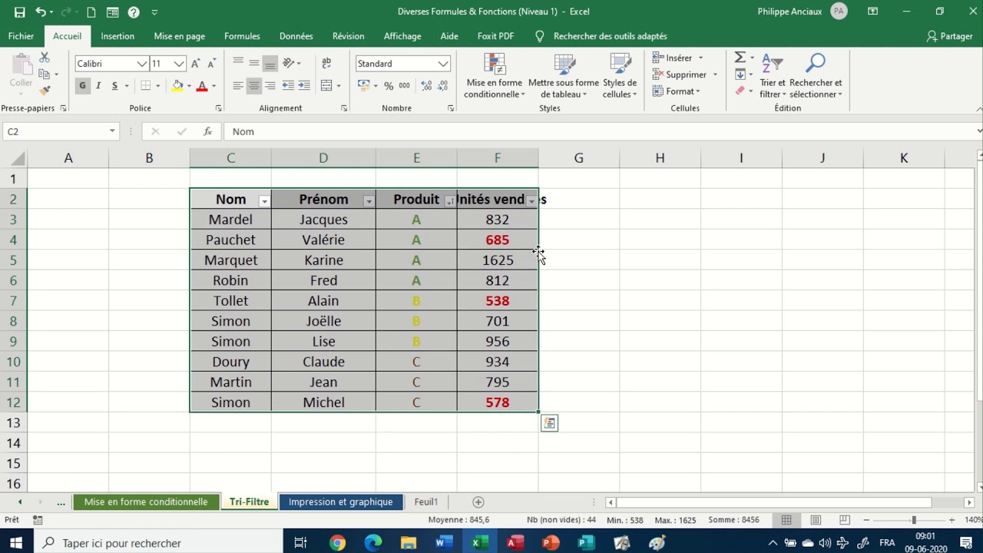Click the wrap text icon
Screen dimensions: 983x553
coord(327,64)
